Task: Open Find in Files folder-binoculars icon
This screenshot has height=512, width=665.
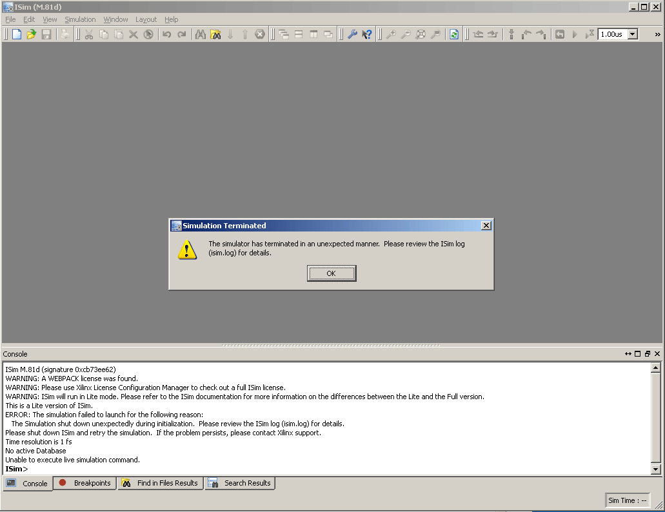Action: tap(215, 34)
